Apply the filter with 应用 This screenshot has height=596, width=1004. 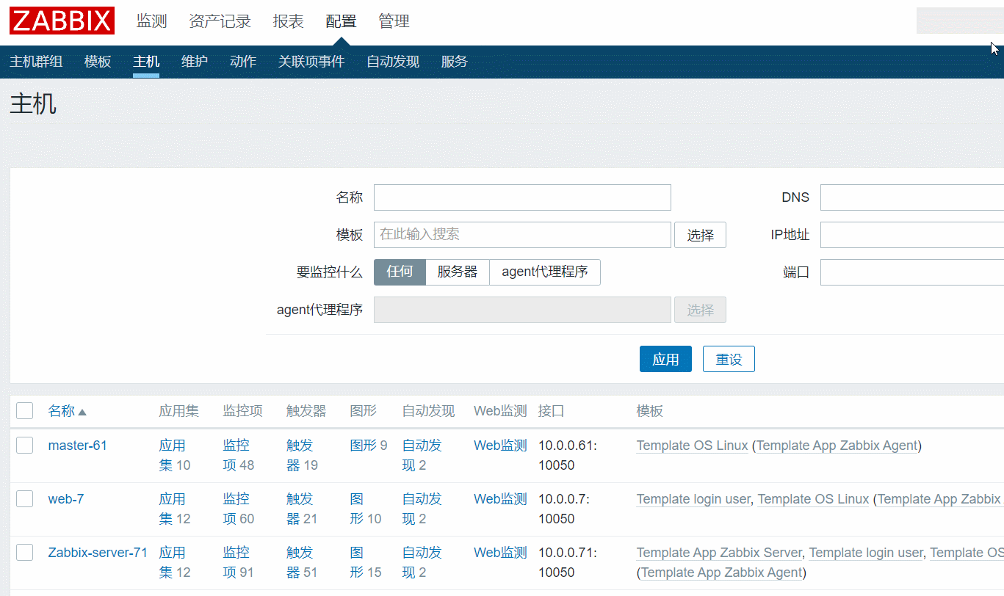pos(665,359)
